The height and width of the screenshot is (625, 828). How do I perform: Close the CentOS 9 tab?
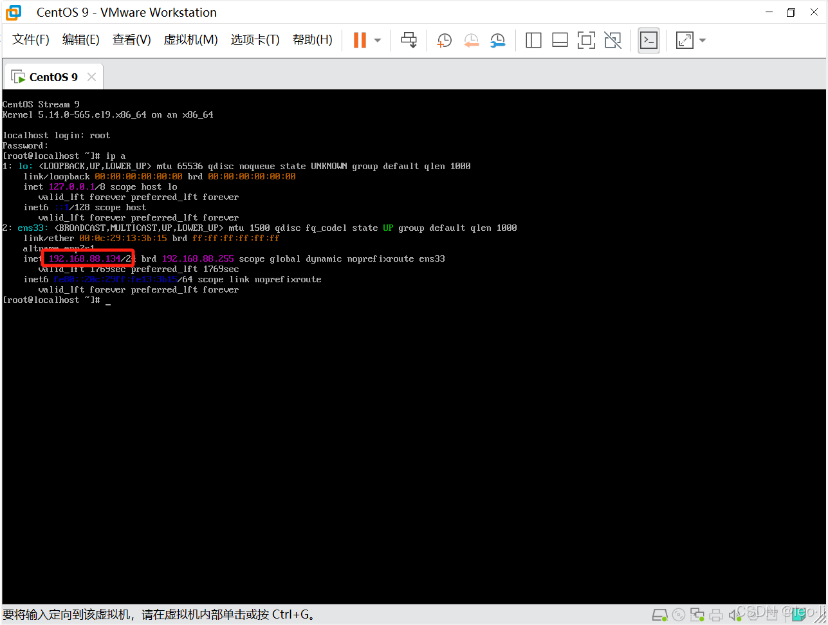[x=91, y=77]
